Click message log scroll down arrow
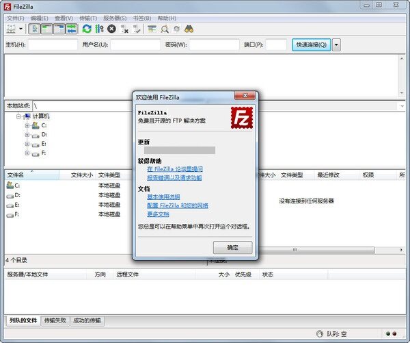 [x=402, y=93]
